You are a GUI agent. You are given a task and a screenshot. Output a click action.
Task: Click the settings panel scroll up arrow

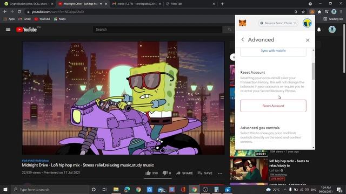click(313, 50)
